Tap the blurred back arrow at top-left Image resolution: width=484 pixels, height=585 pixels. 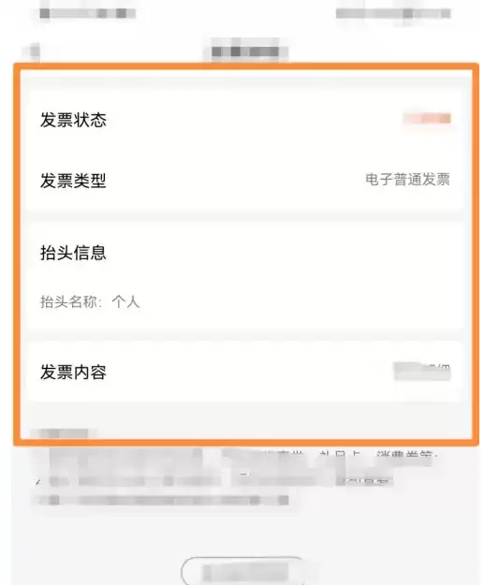point(35,51)
